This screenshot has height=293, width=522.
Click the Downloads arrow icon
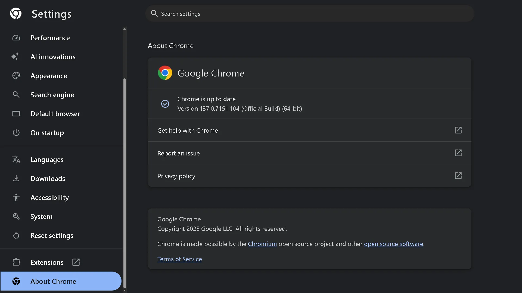[16, 178]
